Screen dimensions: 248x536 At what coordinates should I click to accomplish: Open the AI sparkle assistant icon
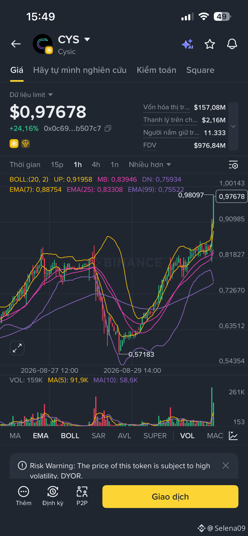(187, 44)
